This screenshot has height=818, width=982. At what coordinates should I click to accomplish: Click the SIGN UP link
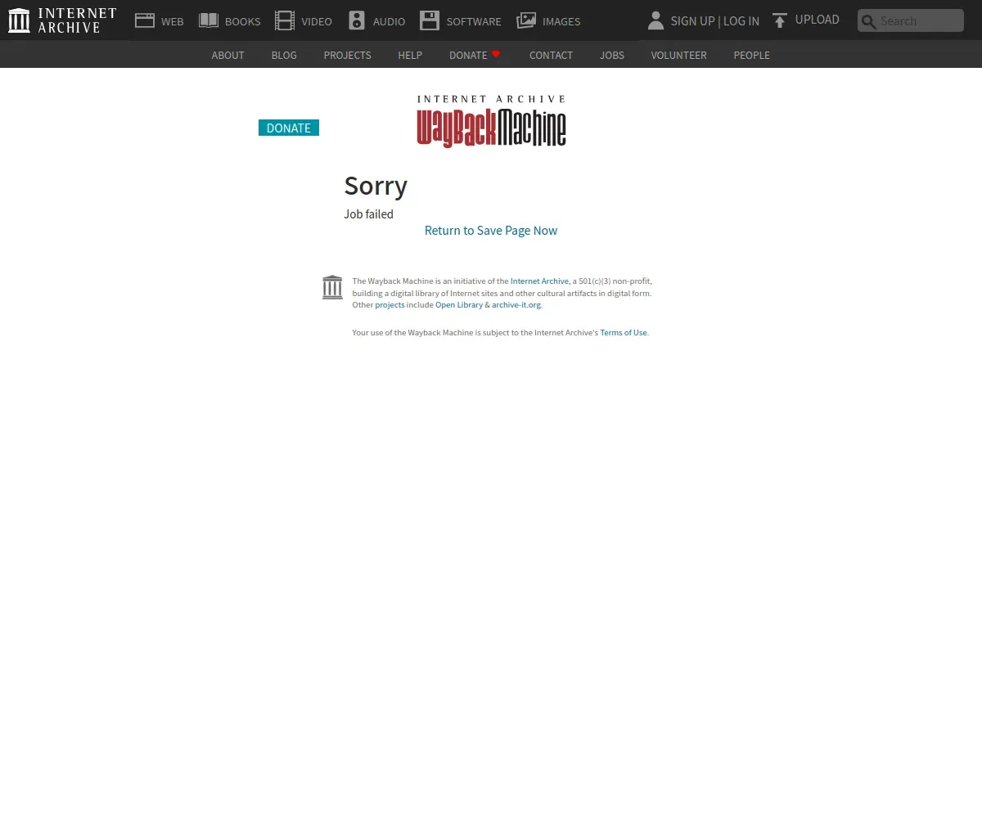click(x=692, y=21)
